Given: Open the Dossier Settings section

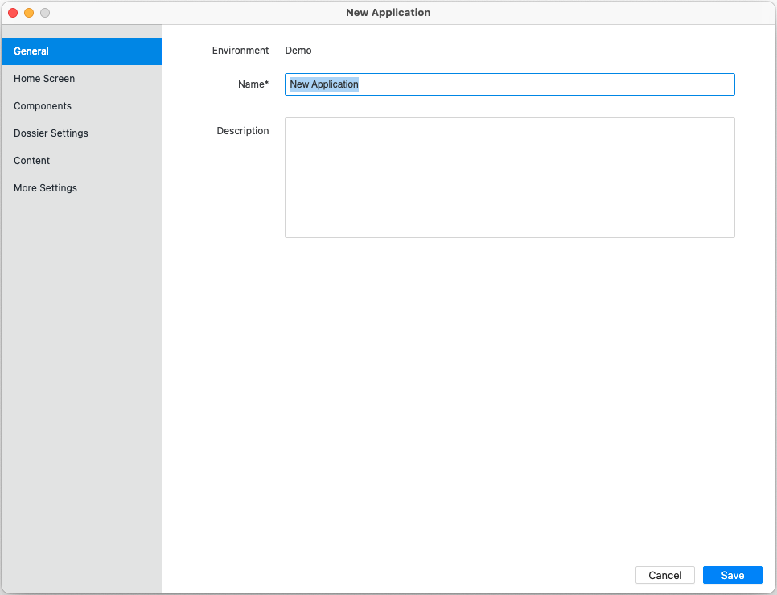Looking at the screenshot, I should (x=51, y=133).
